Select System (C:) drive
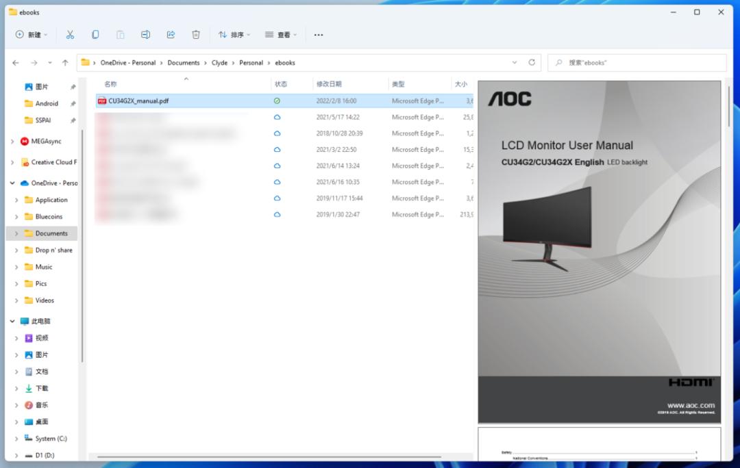 (51, 439)
